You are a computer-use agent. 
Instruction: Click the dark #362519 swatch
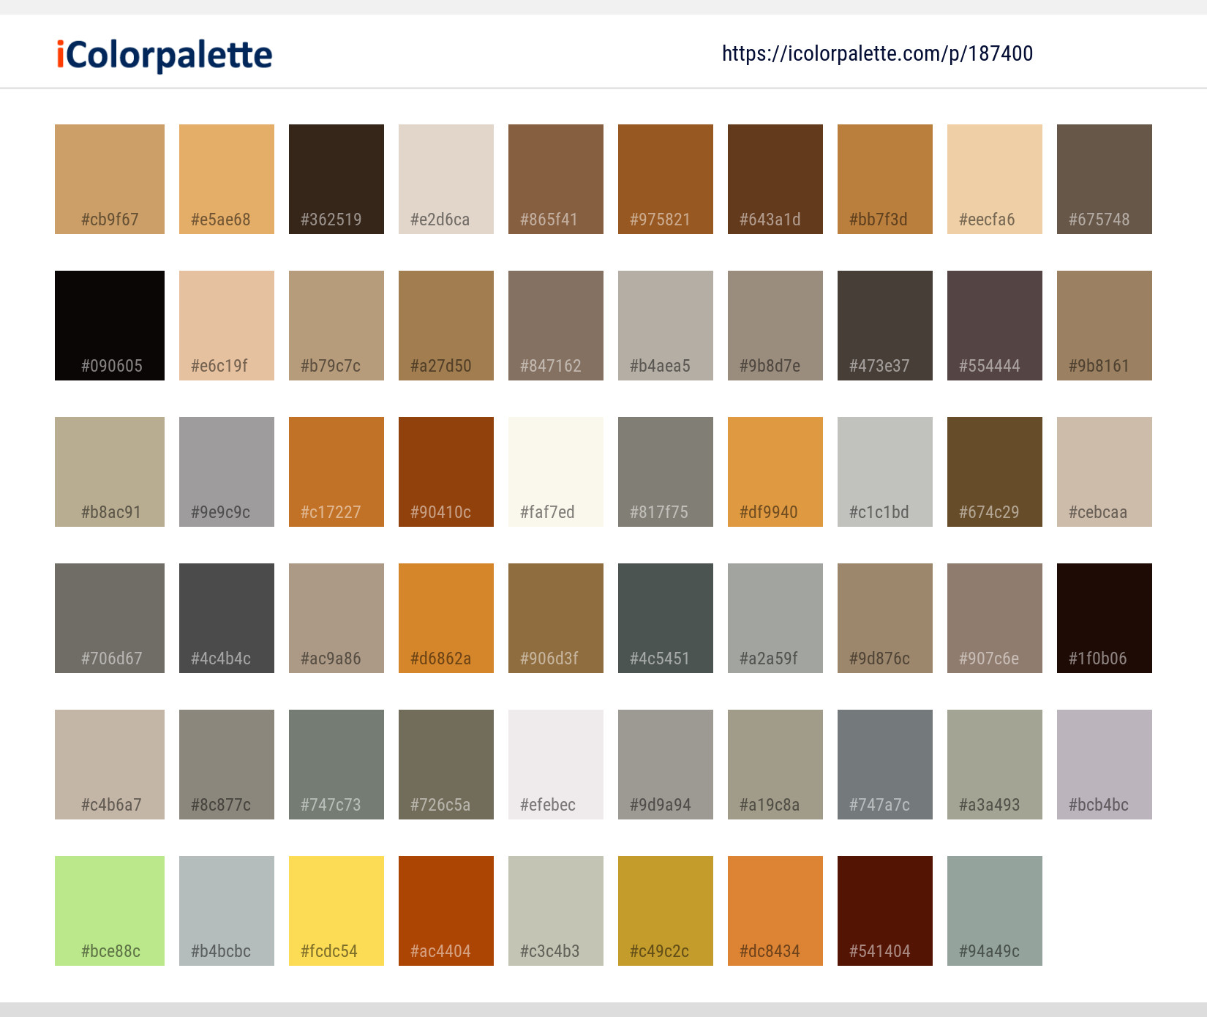click(x=336, y=179)
